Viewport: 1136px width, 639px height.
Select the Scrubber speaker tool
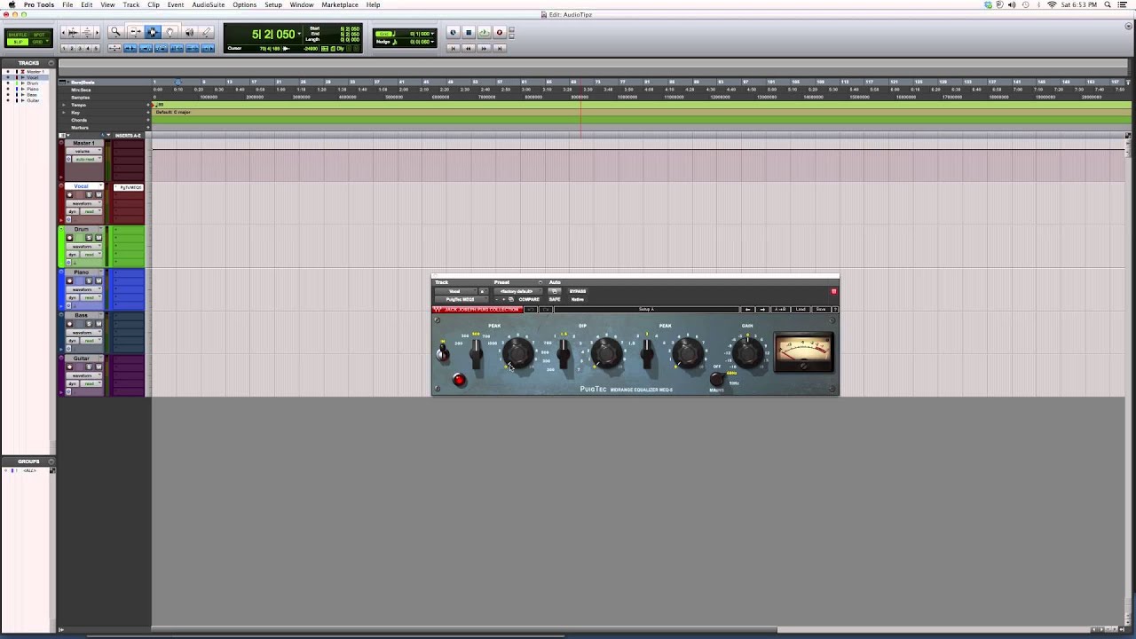(x=189, y=32)
